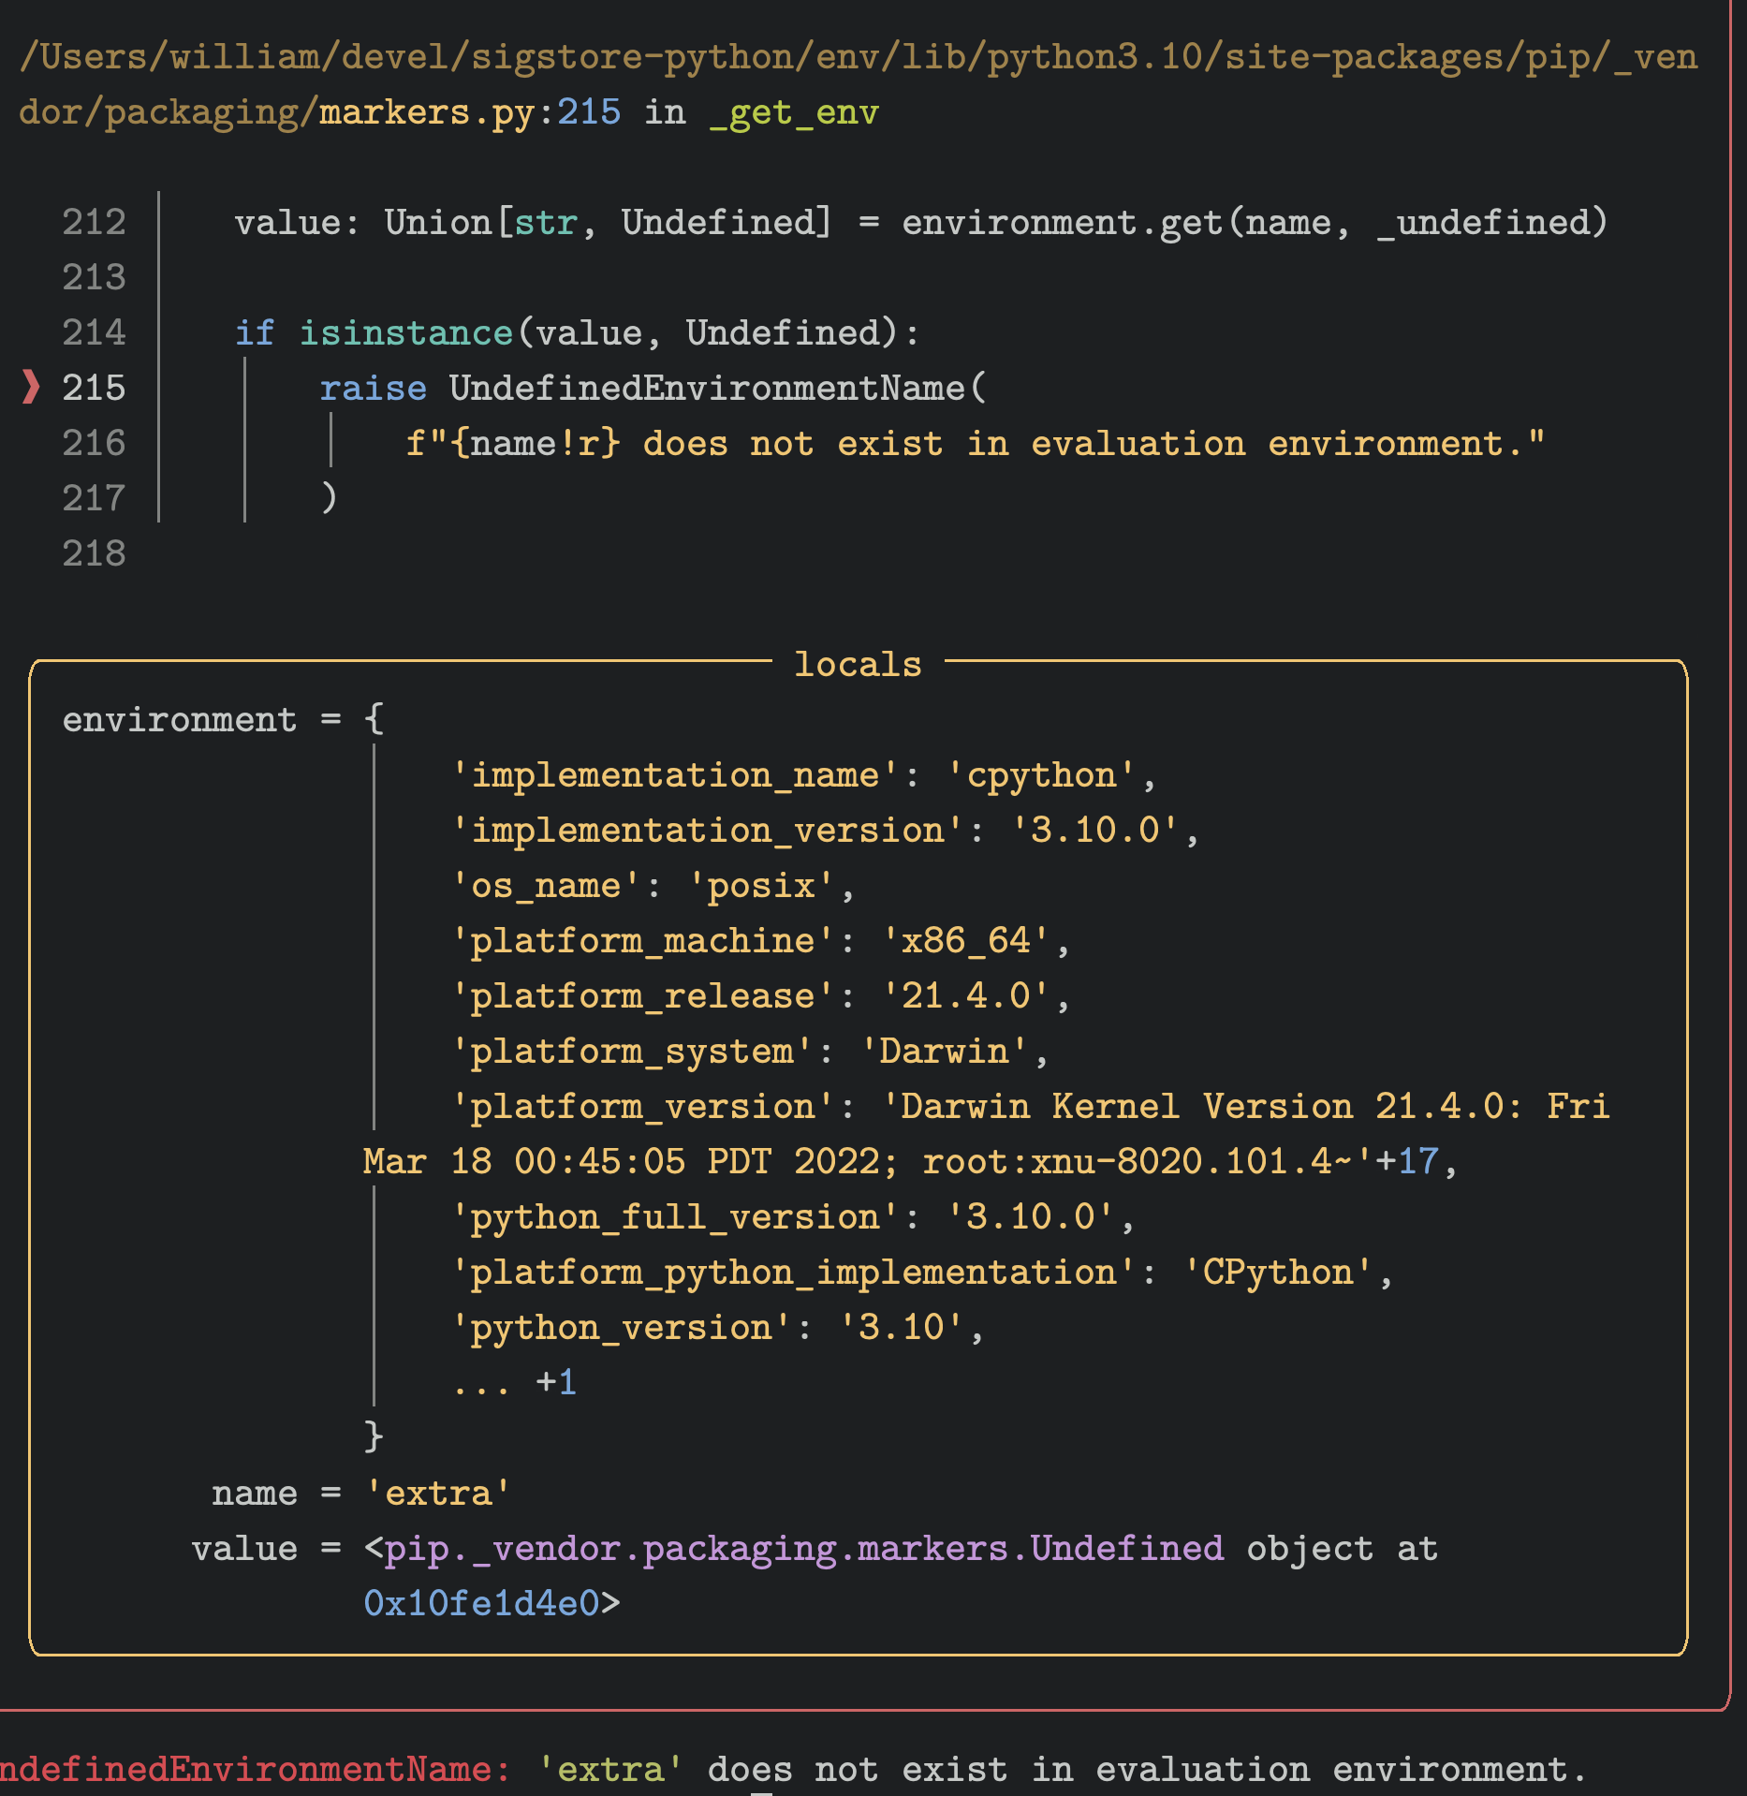
Task: Click the UndefinedEnvironmentName error at the bottom
Action: tap(248, 1769)
